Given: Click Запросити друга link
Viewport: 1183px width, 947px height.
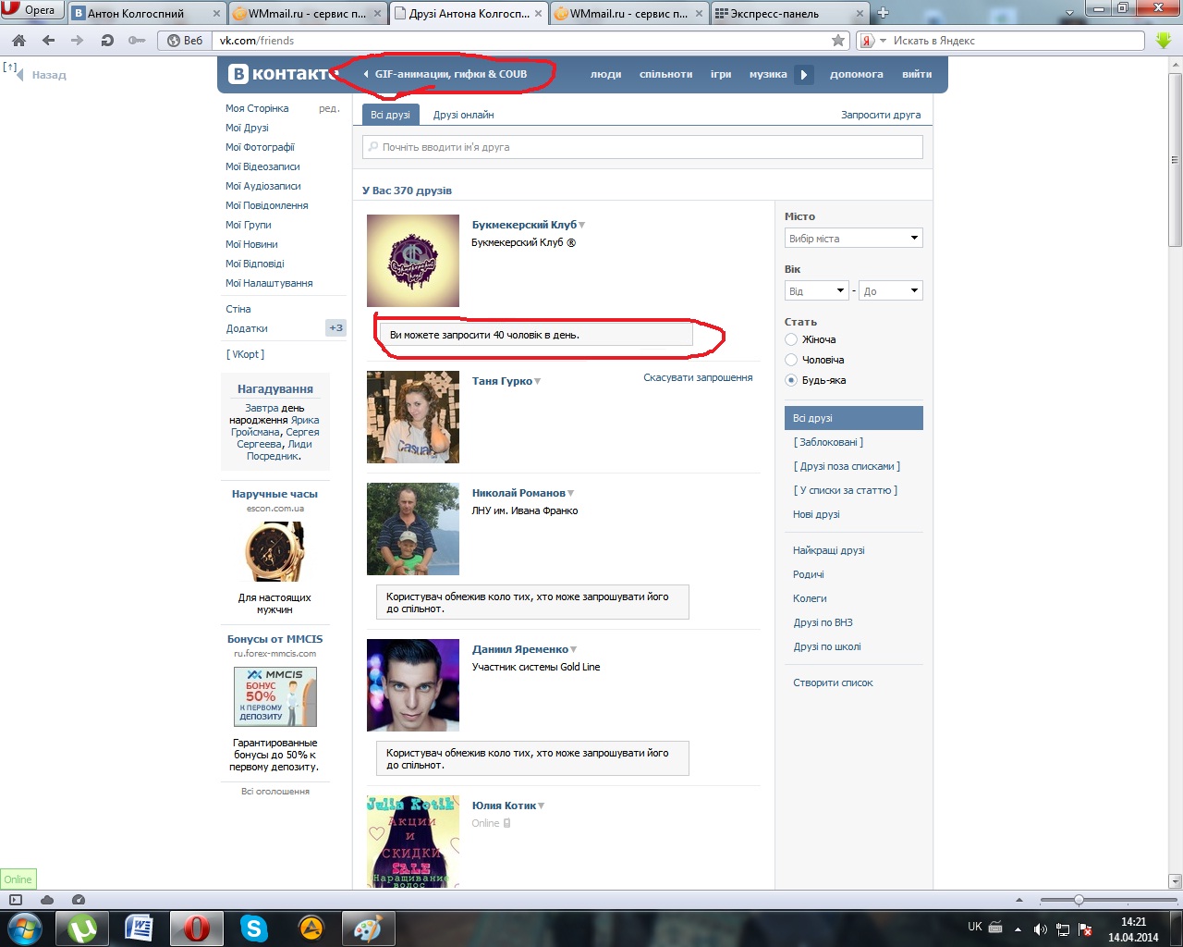Looking at the screenshot, I should pyautogui.click(x=881, y=115).
